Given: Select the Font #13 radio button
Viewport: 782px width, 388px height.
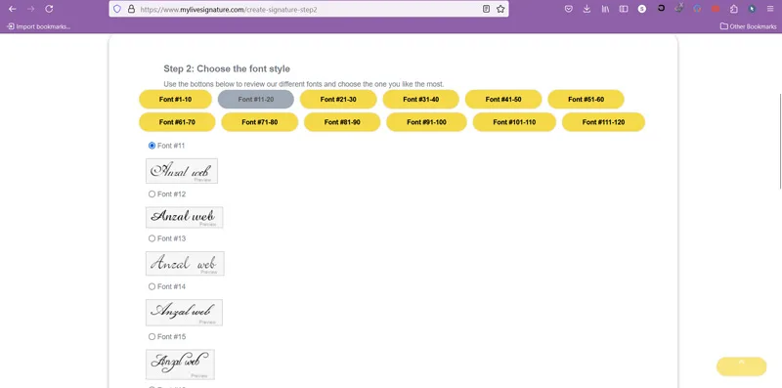Looking at the screenshot, I should pyautogui.click(x=152, y=238).
